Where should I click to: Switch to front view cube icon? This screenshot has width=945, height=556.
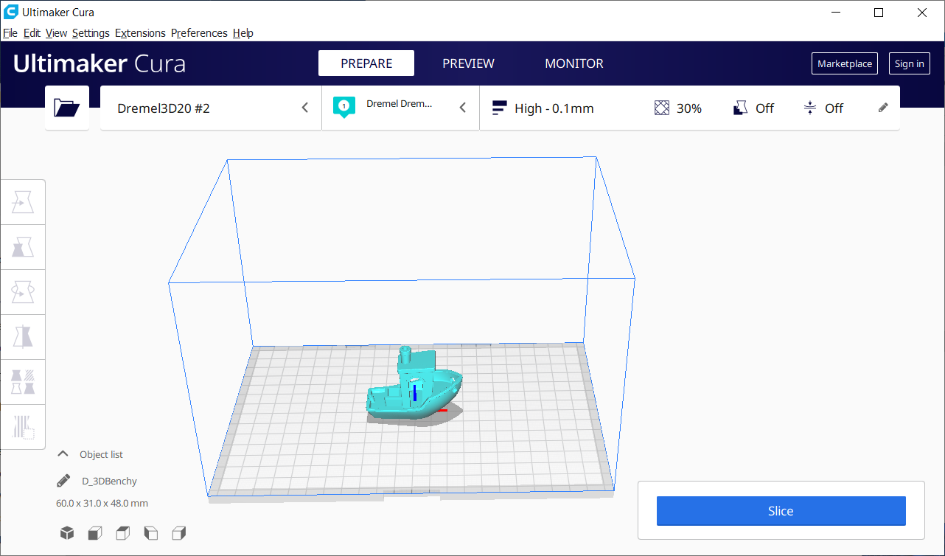(x=95, y=532)
